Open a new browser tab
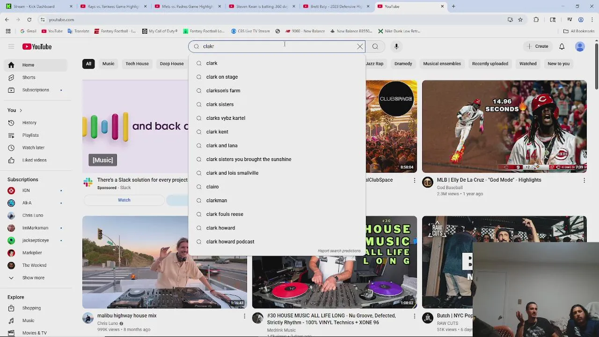Screen dimensions: 599x337 453,7
